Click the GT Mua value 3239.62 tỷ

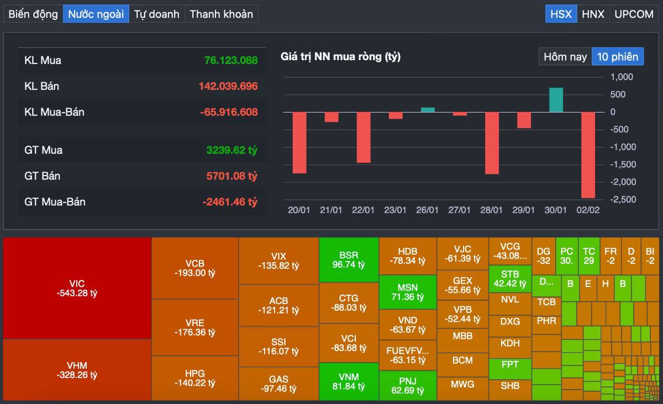pos(232,150)
